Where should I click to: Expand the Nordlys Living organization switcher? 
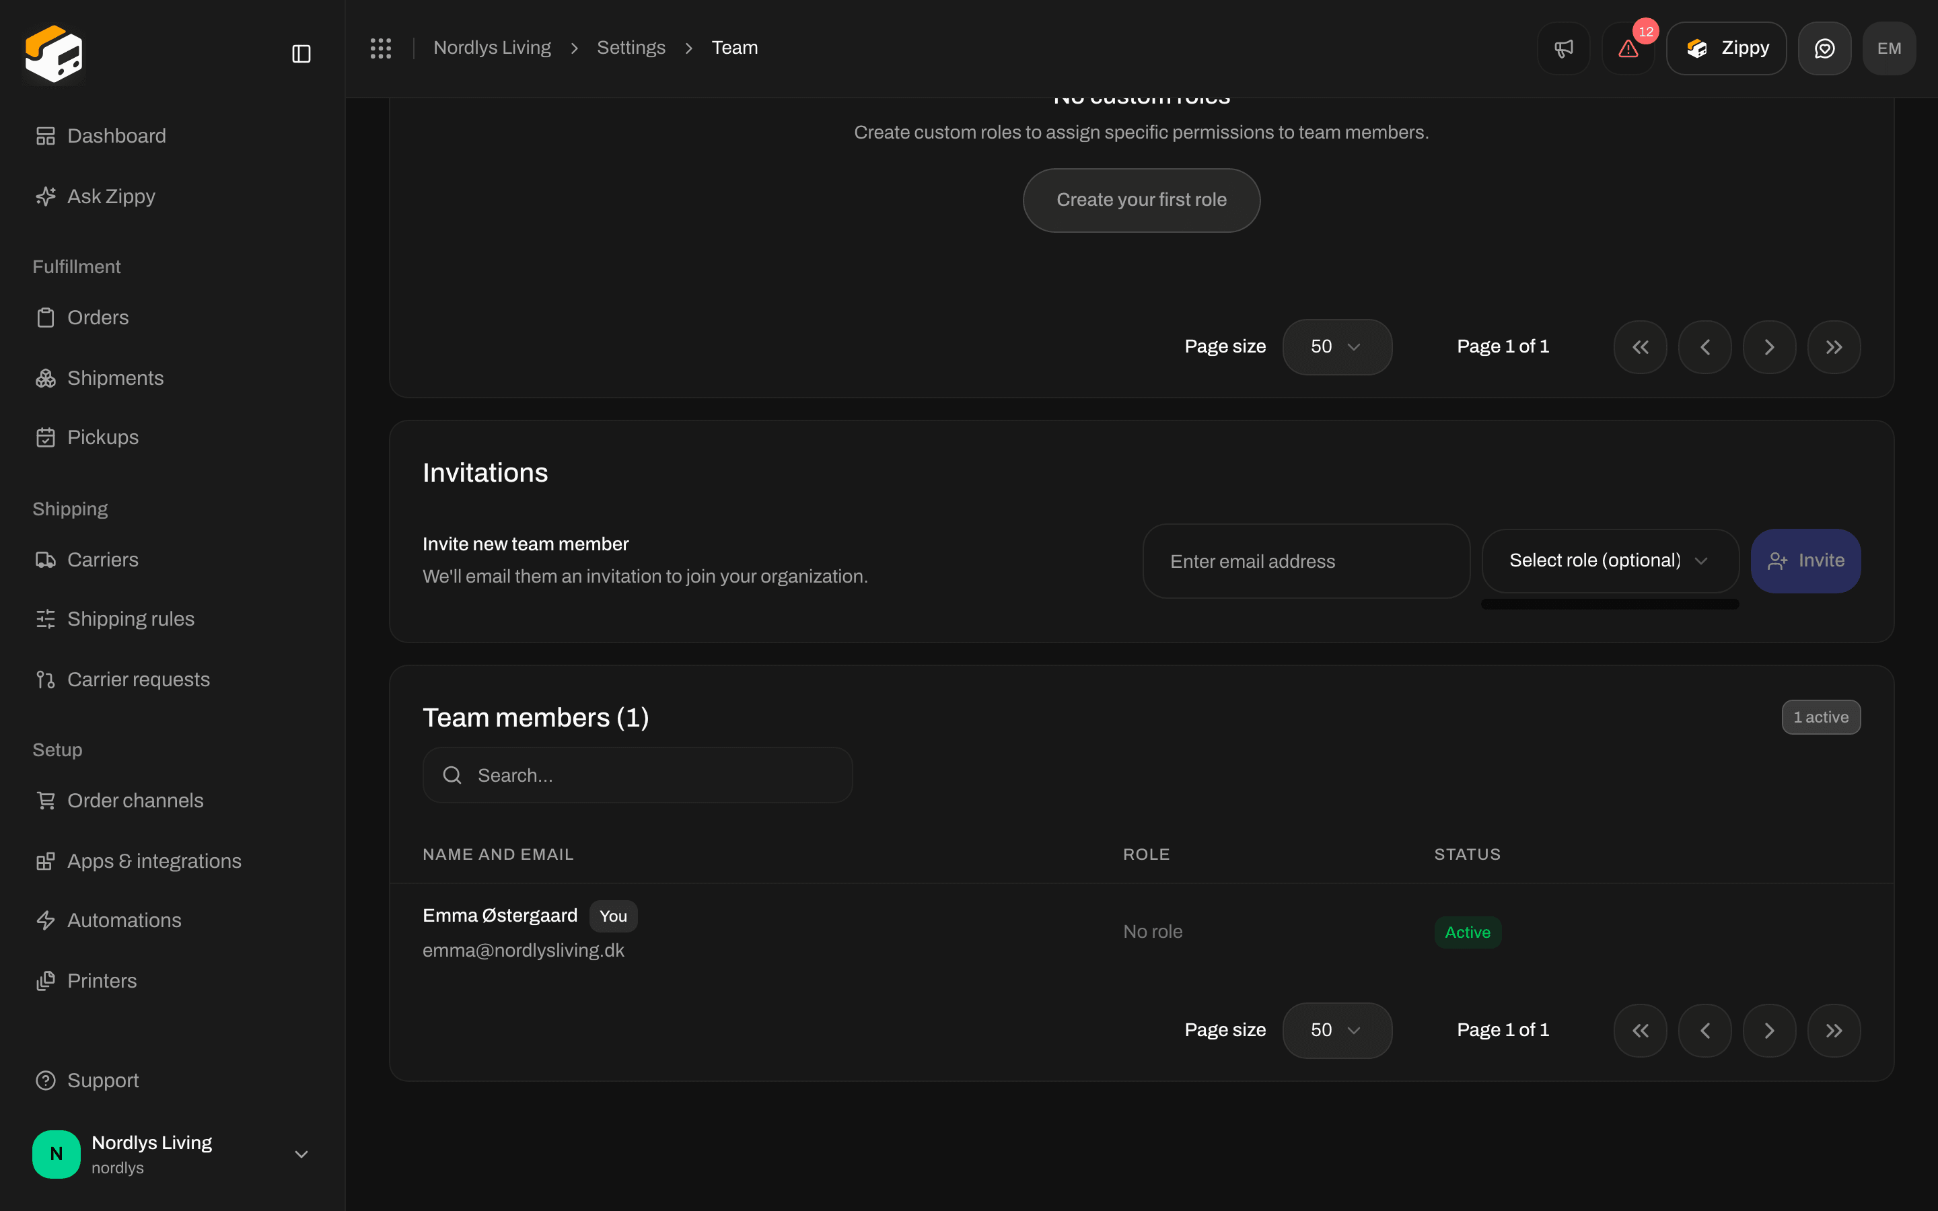click(172, 1154)
